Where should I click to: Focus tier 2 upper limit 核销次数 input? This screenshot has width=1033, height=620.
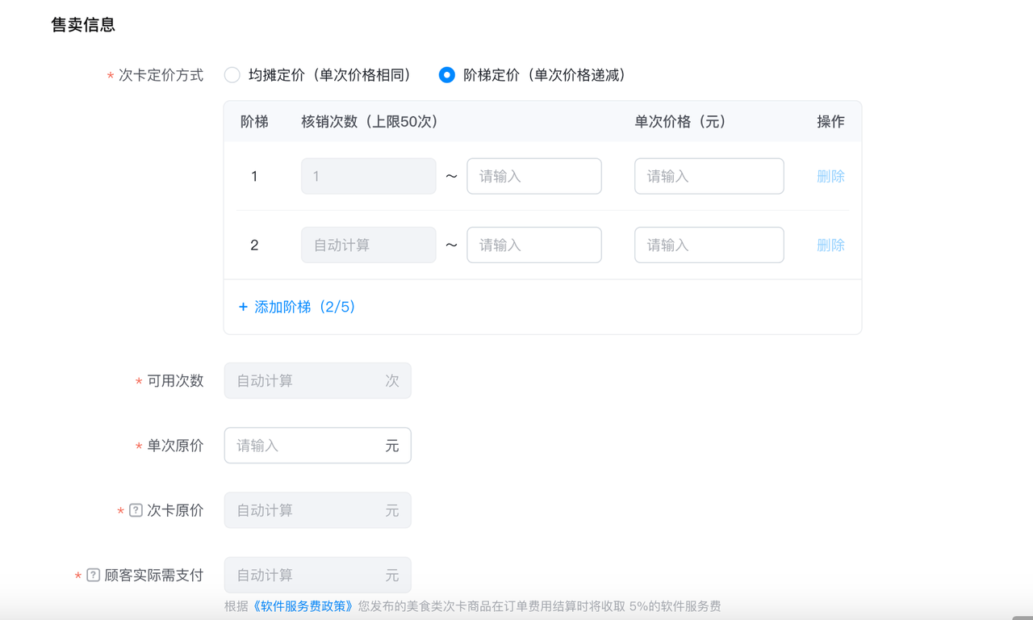(x=533, y=245)
